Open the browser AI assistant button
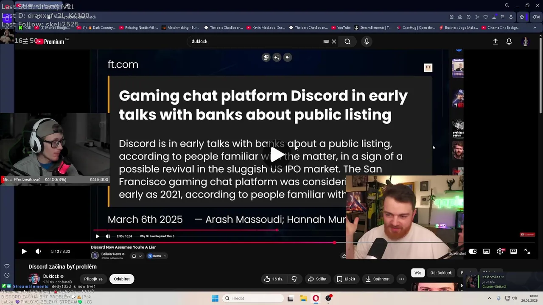 point(536,17)
